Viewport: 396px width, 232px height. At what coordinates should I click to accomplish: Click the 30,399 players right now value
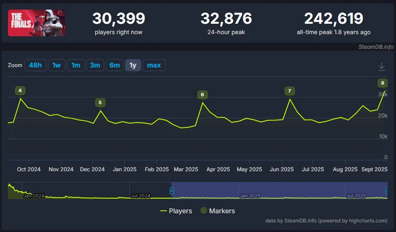click(119, 19)
